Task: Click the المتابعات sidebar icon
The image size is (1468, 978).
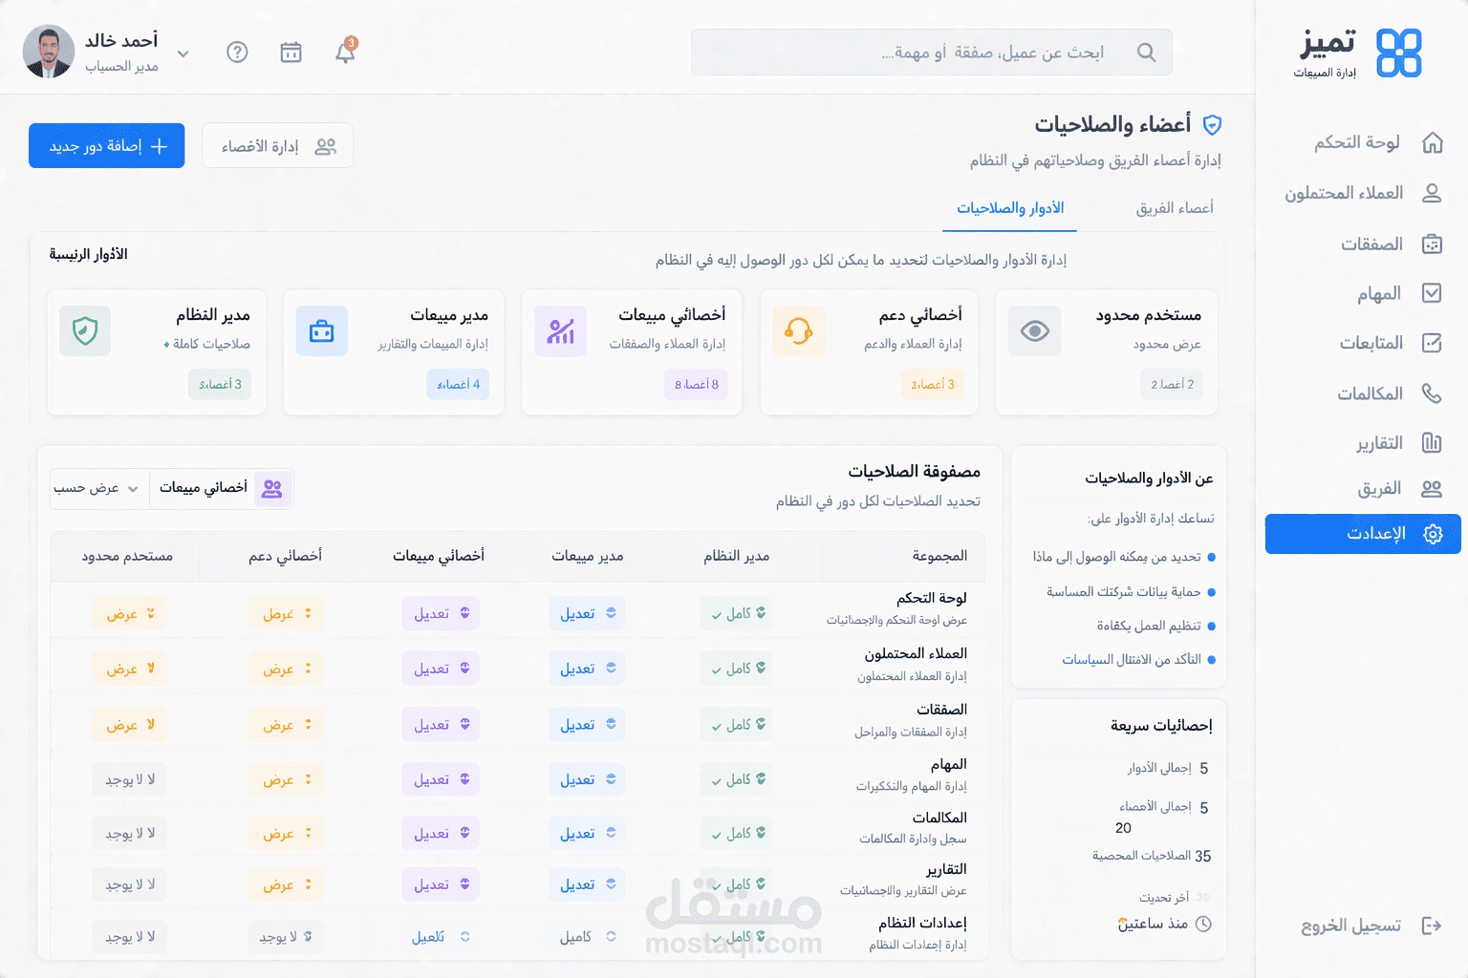Action: coord(1432,343)
